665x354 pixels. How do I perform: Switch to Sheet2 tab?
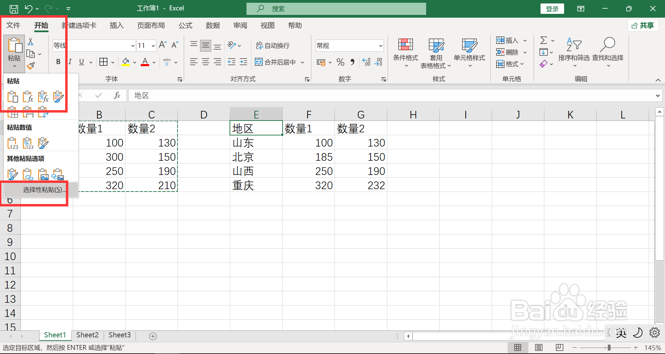pos(87,335)
